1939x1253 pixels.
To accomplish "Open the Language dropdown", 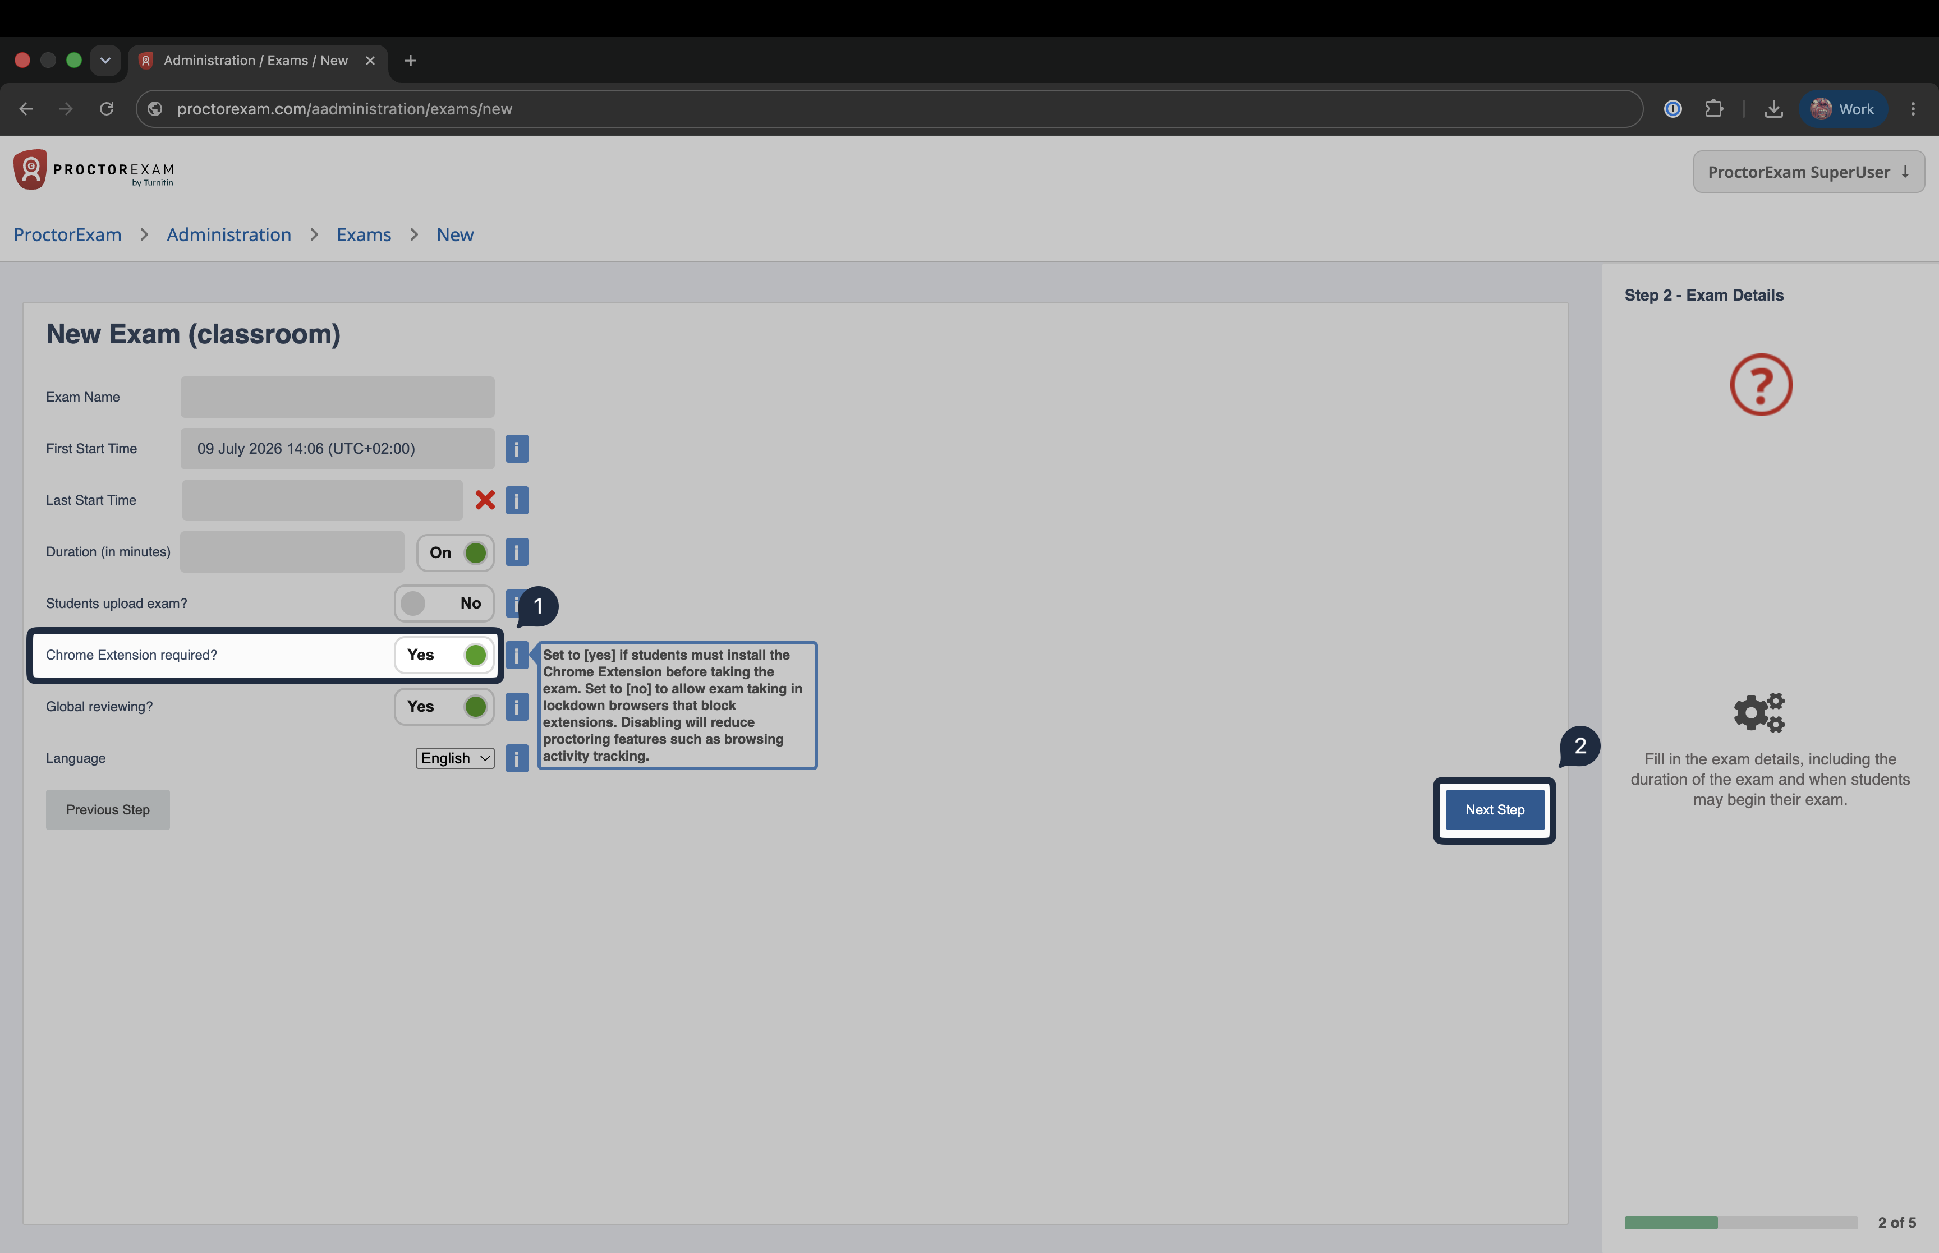I will click(x=455, y=758).
